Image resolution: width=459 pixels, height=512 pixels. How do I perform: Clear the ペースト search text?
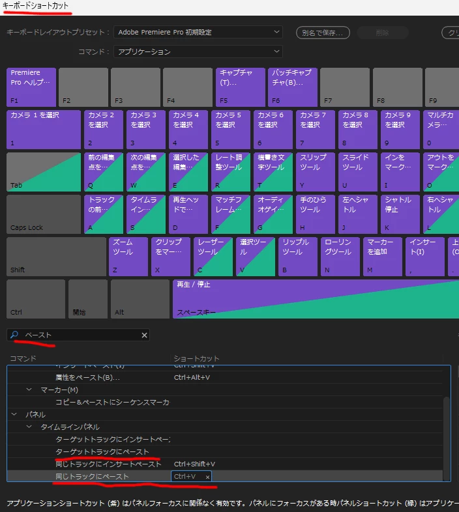144,335
